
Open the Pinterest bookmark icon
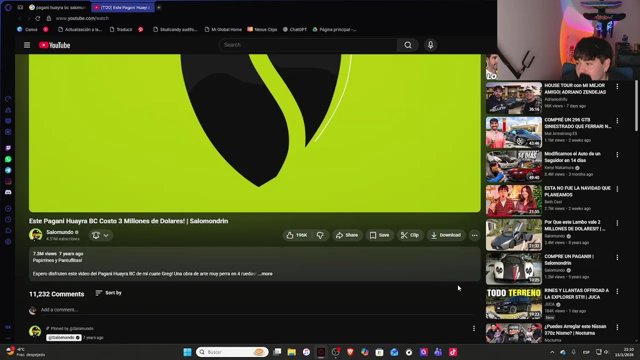[140, 29]
